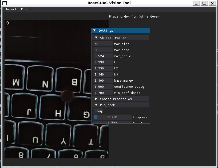Select the k2 value field

[103, 68]
